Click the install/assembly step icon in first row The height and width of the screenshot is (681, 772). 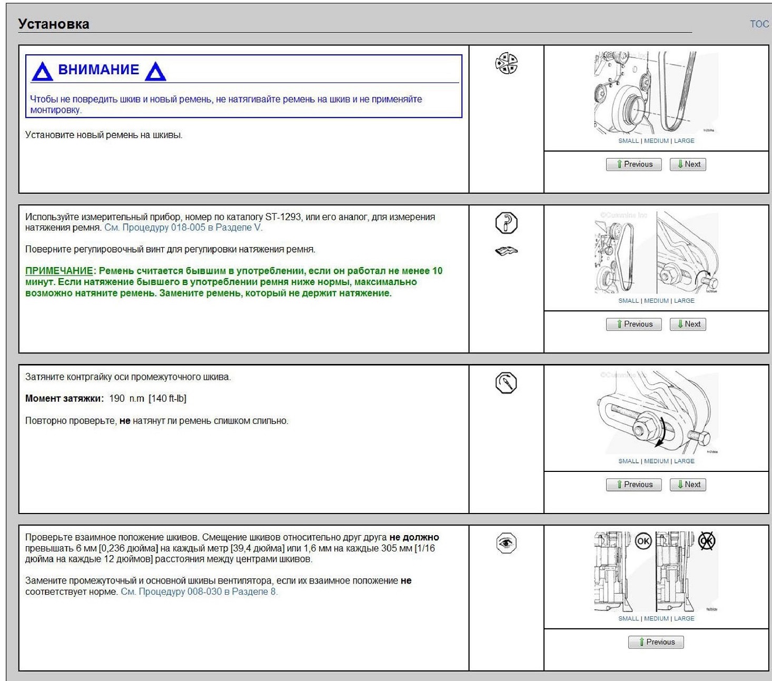point(506,64)
